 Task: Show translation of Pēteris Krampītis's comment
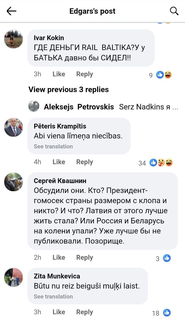click(53, 146)
